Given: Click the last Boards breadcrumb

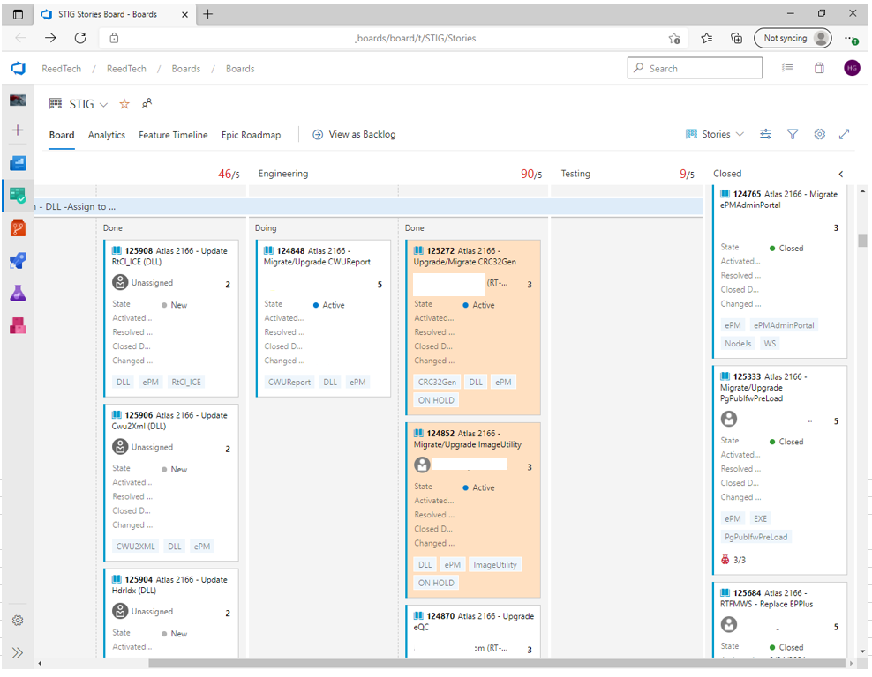Looking at the screenshot, I should tap(240, 68).
